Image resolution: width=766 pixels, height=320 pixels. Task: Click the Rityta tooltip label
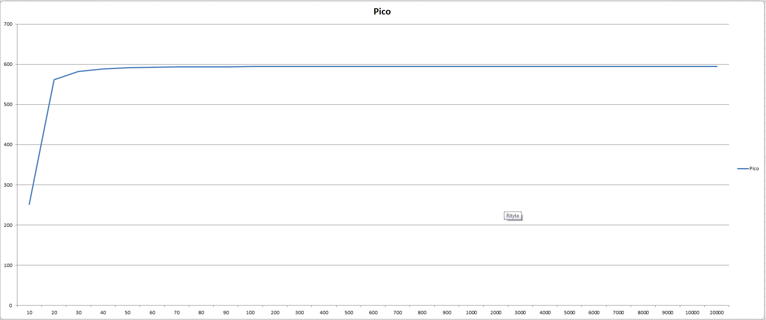click(513, 216)
